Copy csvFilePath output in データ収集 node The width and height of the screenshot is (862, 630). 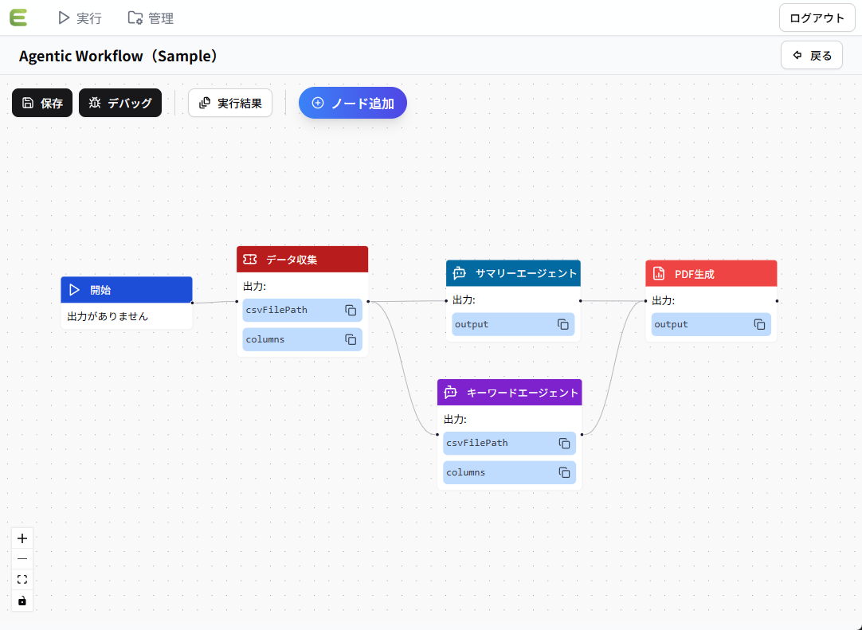pos(351,310)
